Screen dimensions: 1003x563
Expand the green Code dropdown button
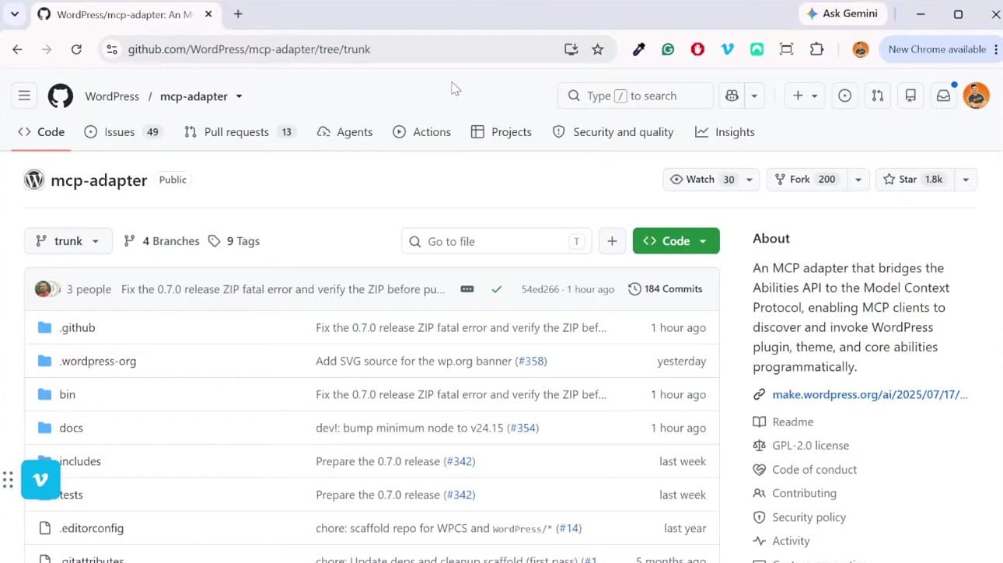(676, 241)
